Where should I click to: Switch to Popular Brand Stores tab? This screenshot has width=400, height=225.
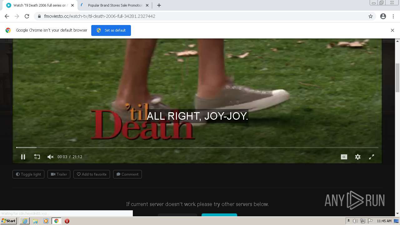114,5
